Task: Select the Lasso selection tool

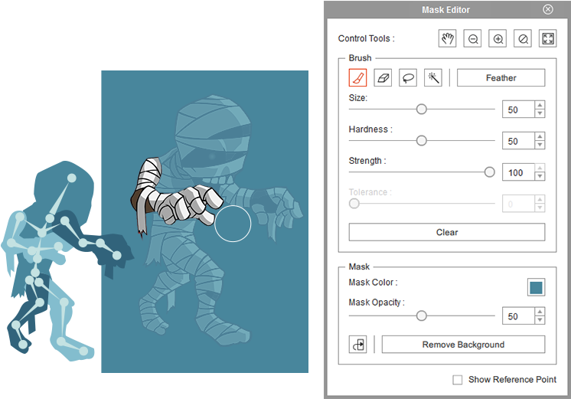Action: (x=408, y=78)
